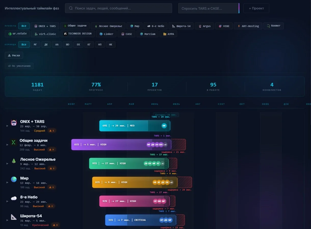Click МВ avatar on 8-е Небо bar
The height and width of the screenshot is (229, 311).
point(160,201)
